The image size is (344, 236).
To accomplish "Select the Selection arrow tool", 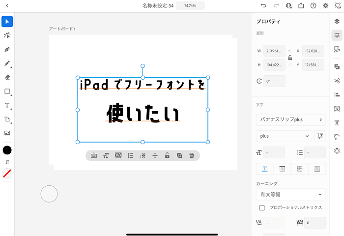I will coord(7,21).
